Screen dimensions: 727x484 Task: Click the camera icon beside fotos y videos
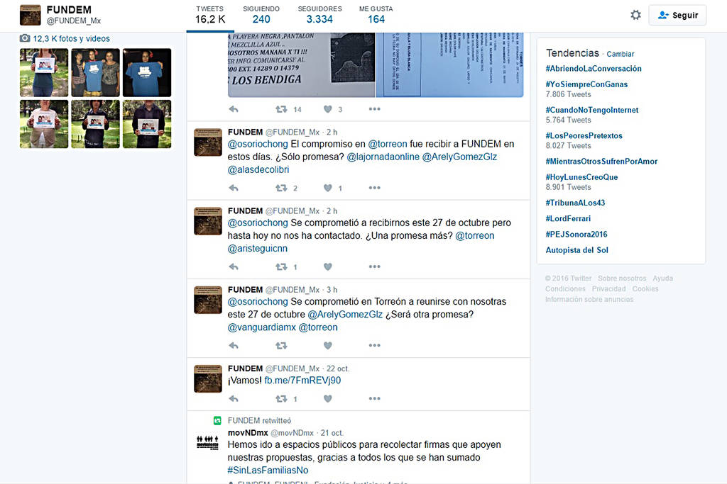click(25, 38)
